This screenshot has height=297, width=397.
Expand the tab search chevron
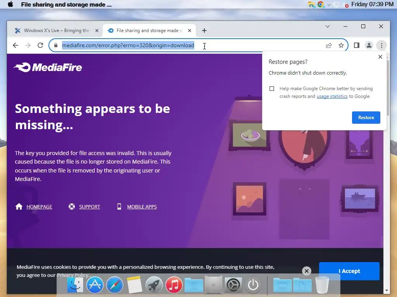tap(327, 26)
